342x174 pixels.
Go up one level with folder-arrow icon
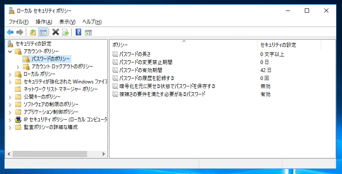click(x=33, y=32)
